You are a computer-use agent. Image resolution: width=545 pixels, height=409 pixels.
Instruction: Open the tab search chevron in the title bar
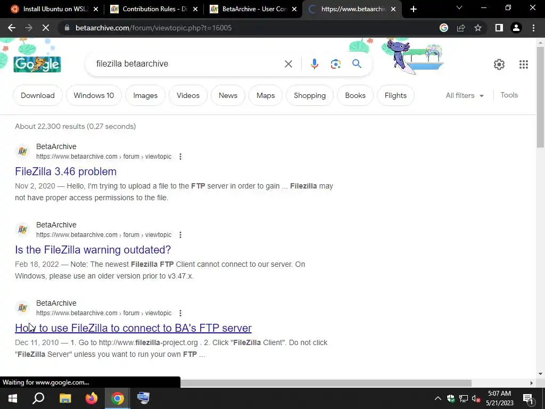pos(459,7)
